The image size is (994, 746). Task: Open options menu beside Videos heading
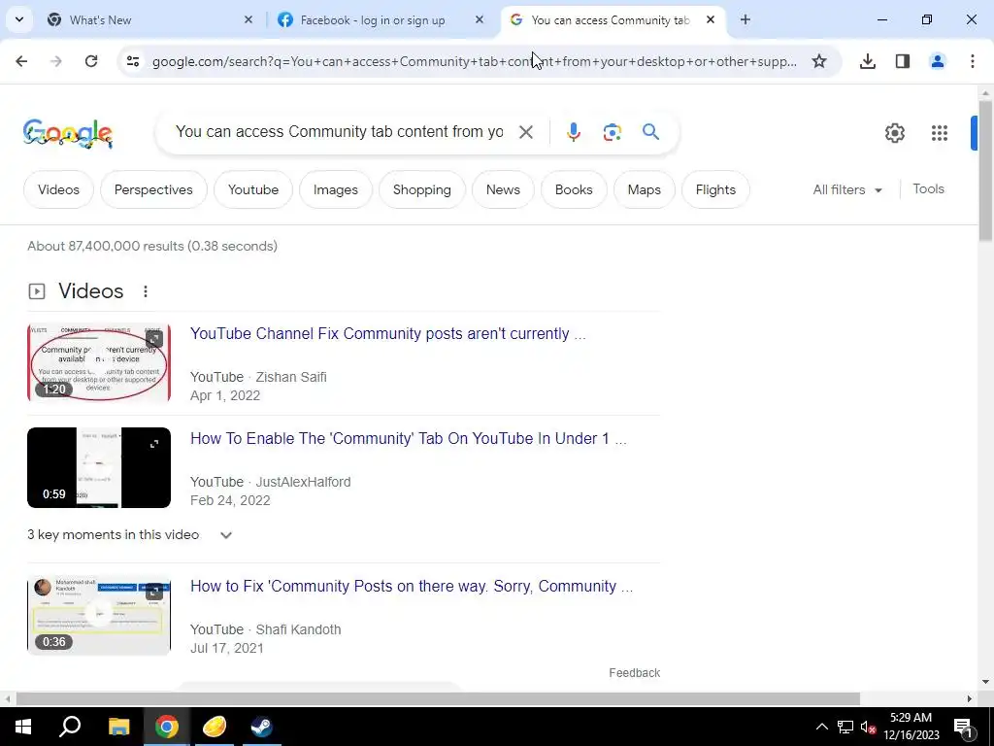[x=146, y=291]
